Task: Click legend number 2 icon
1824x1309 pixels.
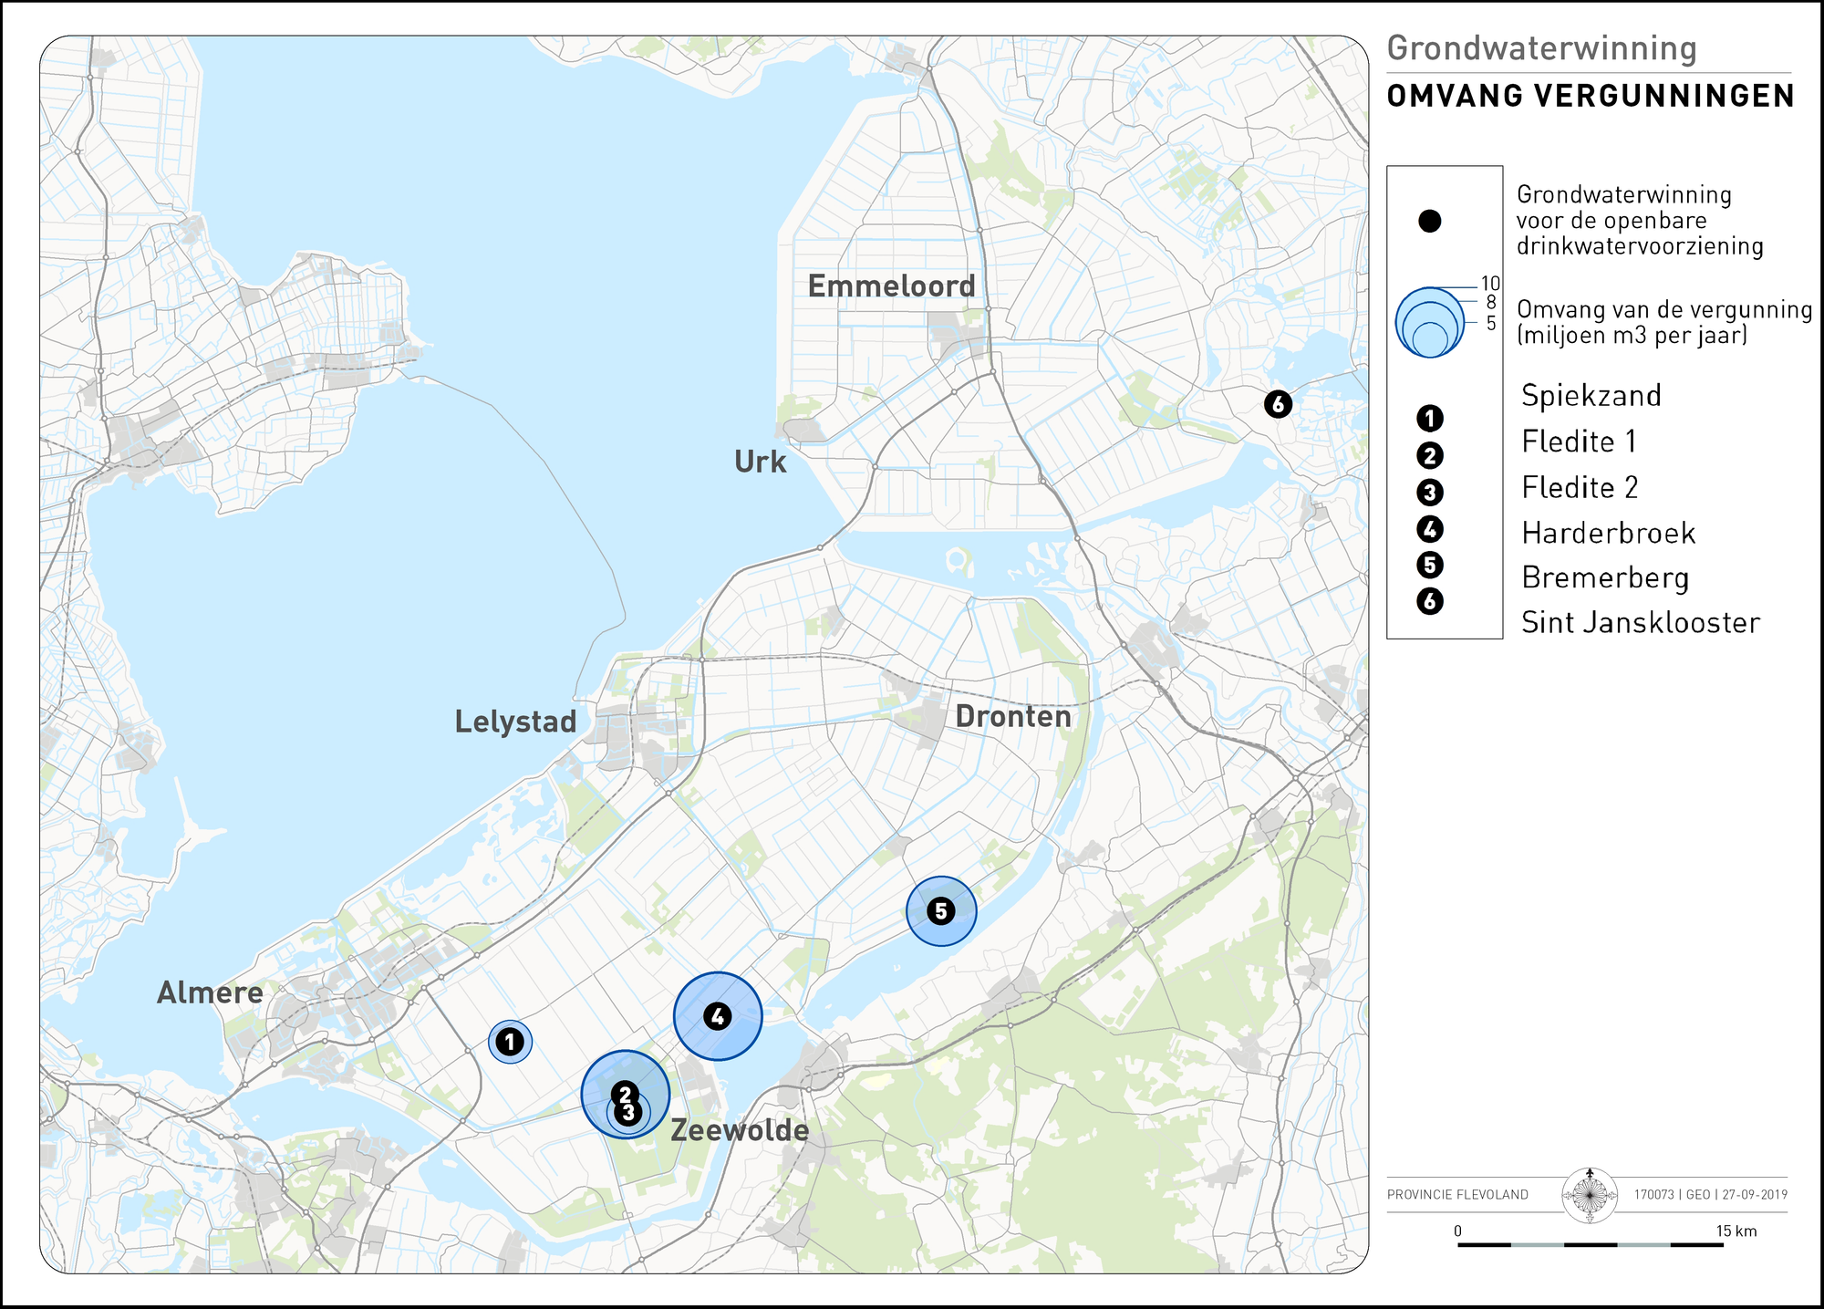Action: [x=1429, y=455]
